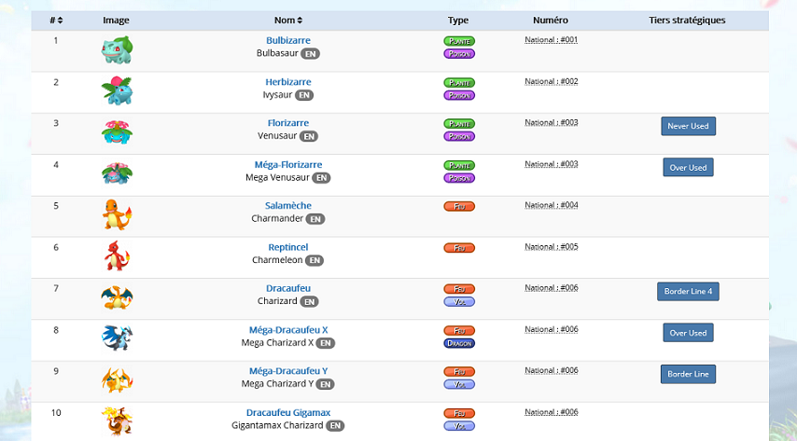
Task: Click the Méga-Dracaufeu X sprite image
Action: [117, 338]
